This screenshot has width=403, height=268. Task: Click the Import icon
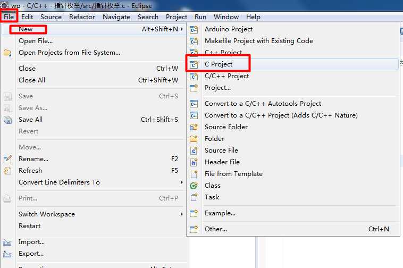coord(7,242)
